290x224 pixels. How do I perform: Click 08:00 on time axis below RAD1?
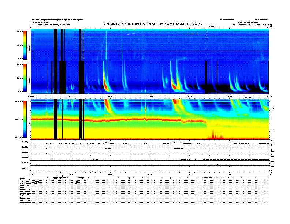pos(111,96)
